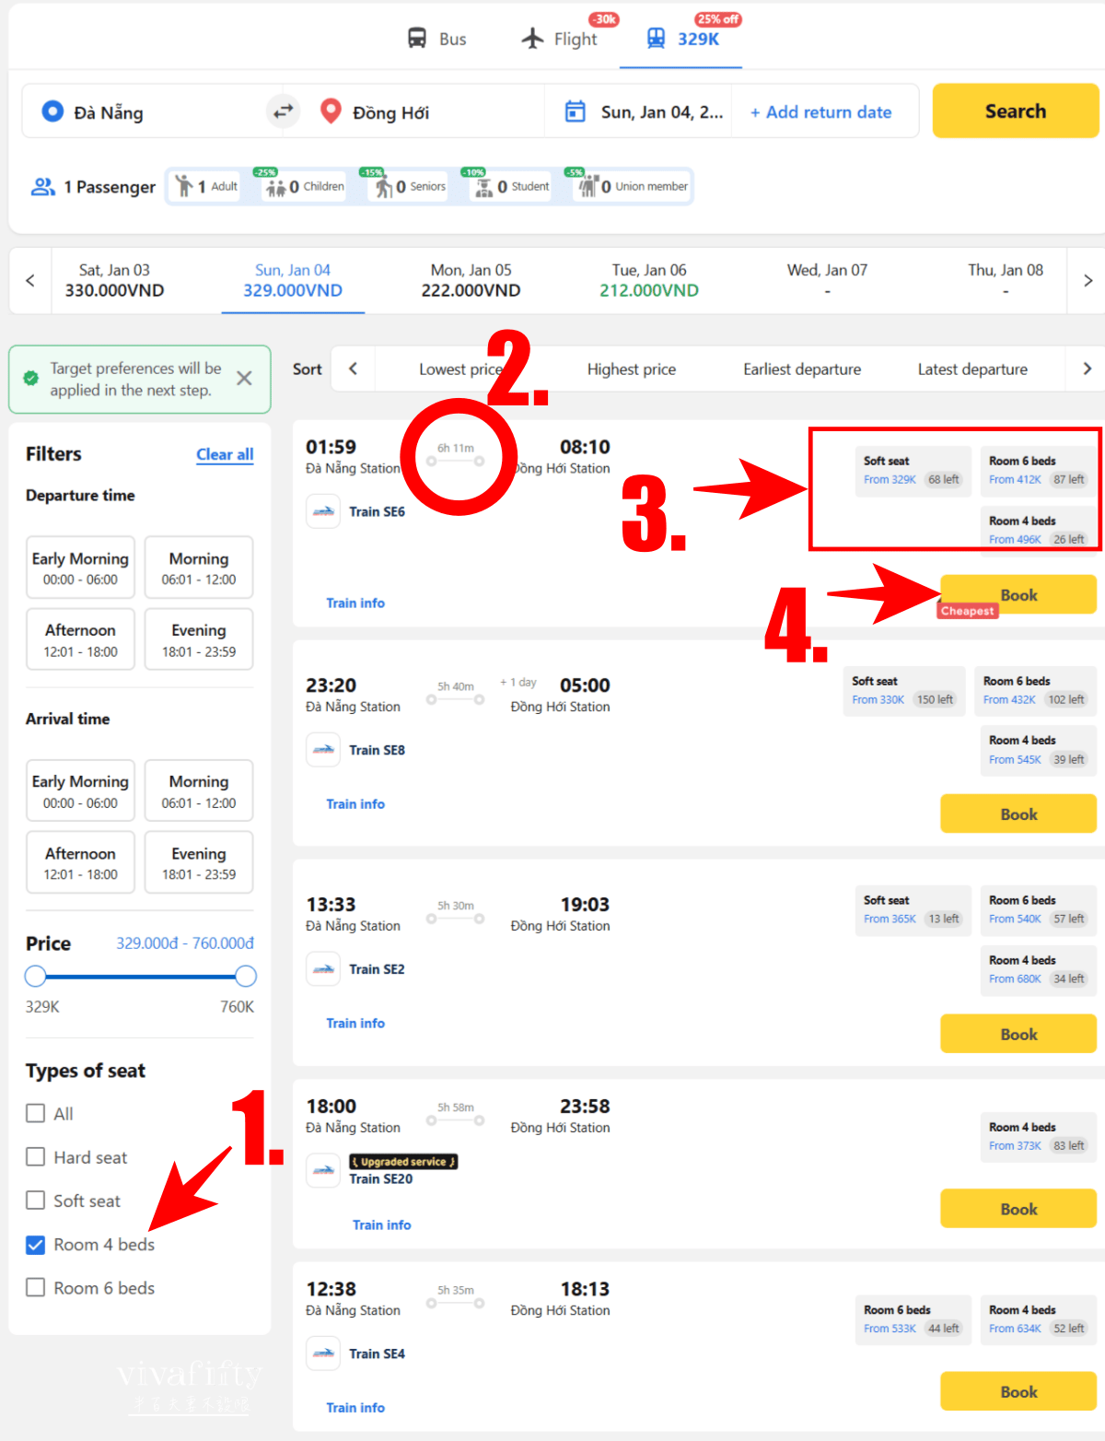Click Clear all filters link
The image size is (1105, 1441).
point(225,454)
